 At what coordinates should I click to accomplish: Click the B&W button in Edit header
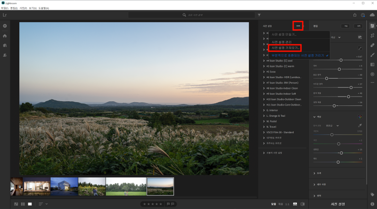coord(358,26)
